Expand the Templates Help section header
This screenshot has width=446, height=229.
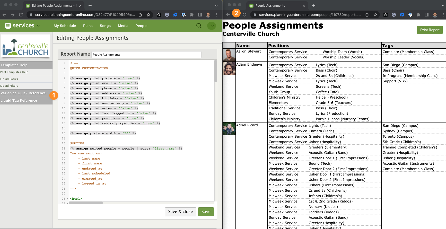click(26, 65)
